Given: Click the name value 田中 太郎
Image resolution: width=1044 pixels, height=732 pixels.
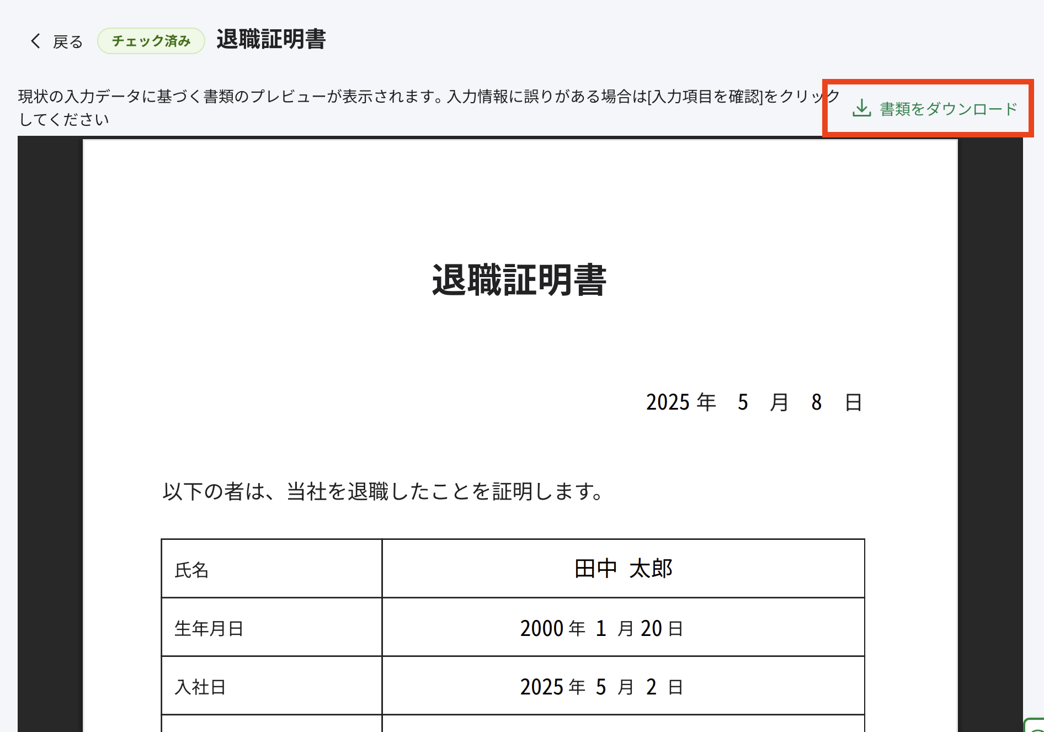Looking at the screenshot, I should click(x=624, y=569).
